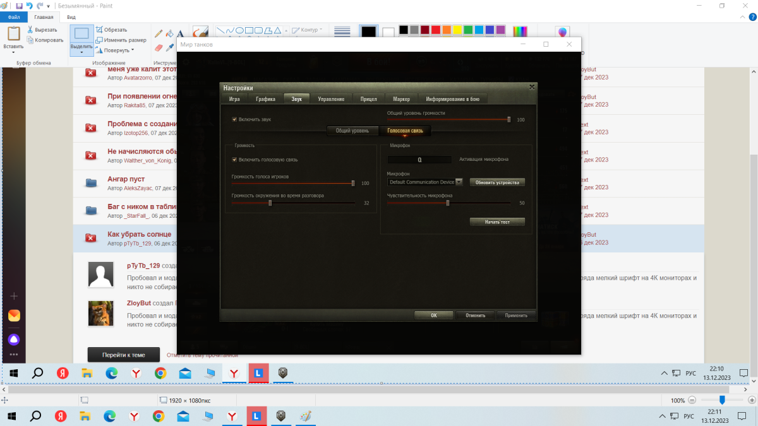Open the Информирование в бою tab
The height and width of the screenshot is (426, 758).
click(x=453, y=99)
